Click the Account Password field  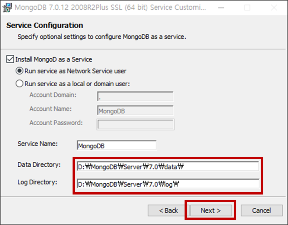pyautogui.click(x=135, y=124)
